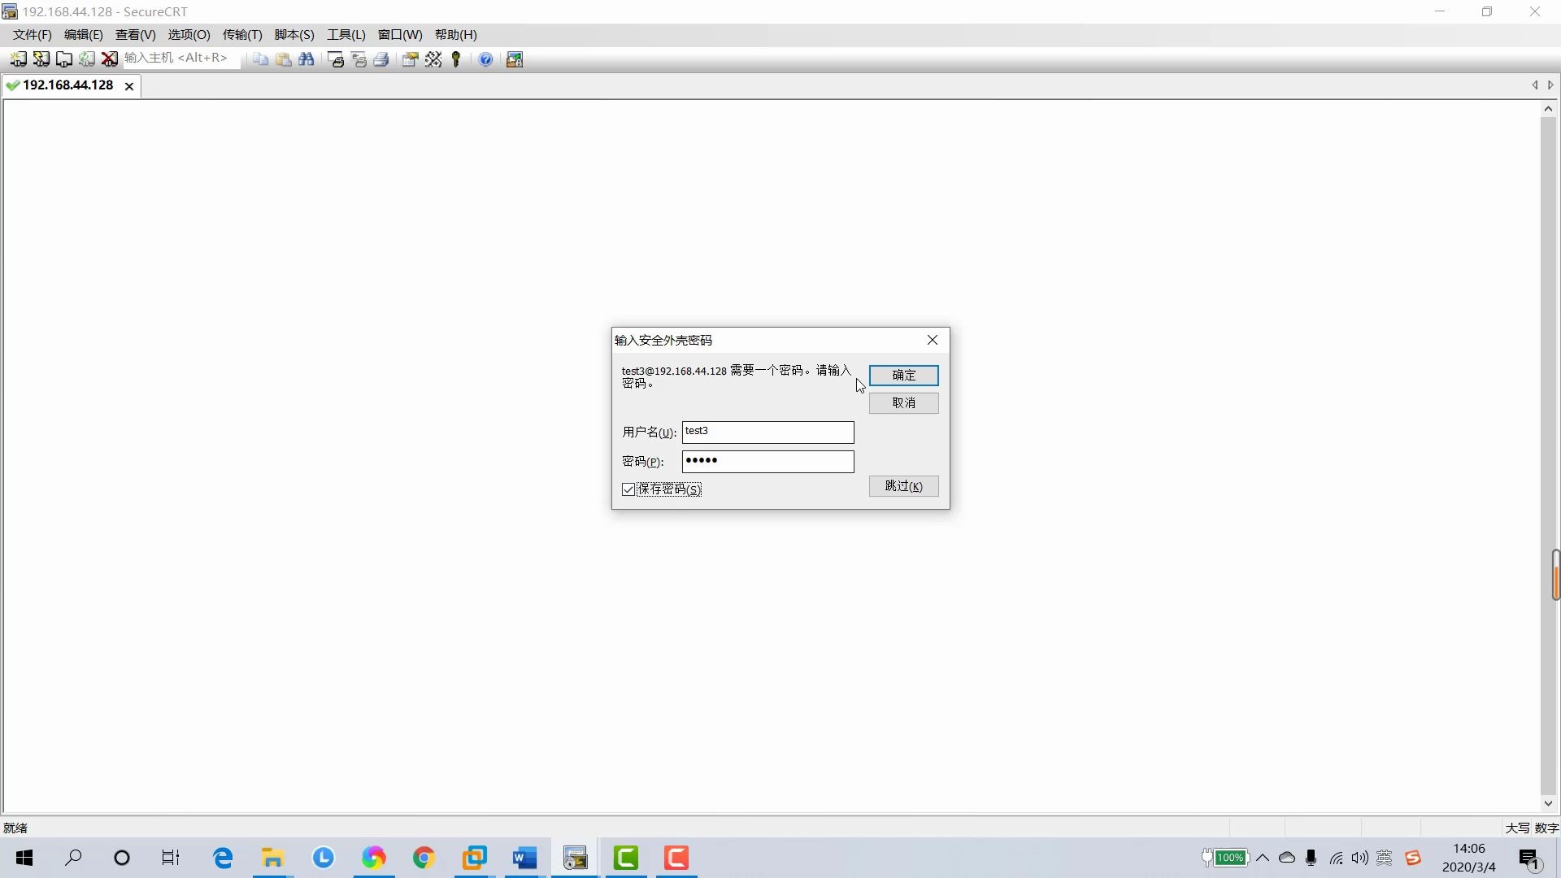Toggle the 保存密码(S) checkbox
Image resolution: width=1561 pixels, height=878 pixels.
coord(628,489)
